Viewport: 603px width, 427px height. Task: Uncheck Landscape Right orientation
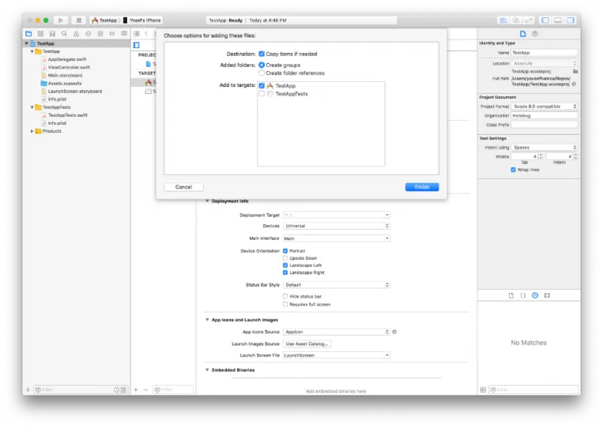285,272
